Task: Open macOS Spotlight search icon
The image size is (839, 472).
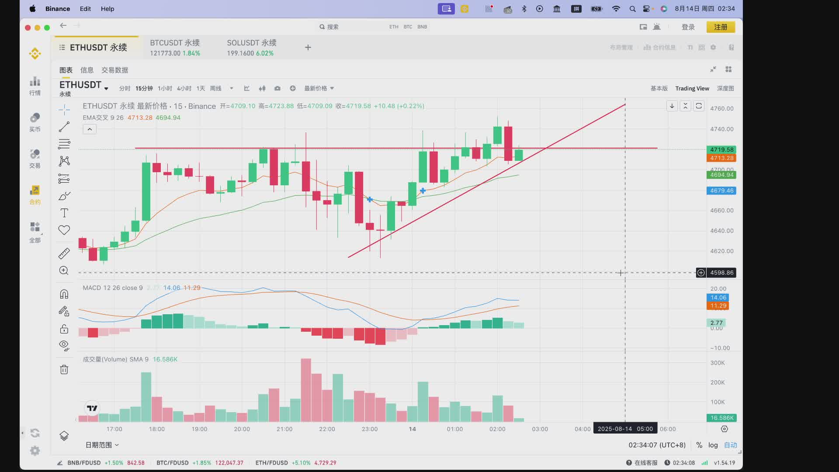Action: tap(632, 9)
